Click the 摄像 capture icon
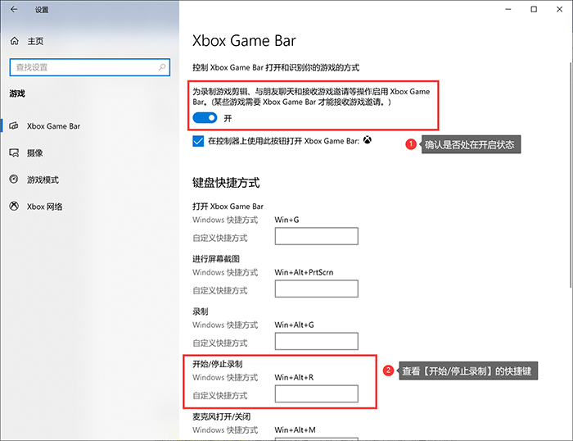The height and width of the screenshot is (441, 573). point(14,152)
